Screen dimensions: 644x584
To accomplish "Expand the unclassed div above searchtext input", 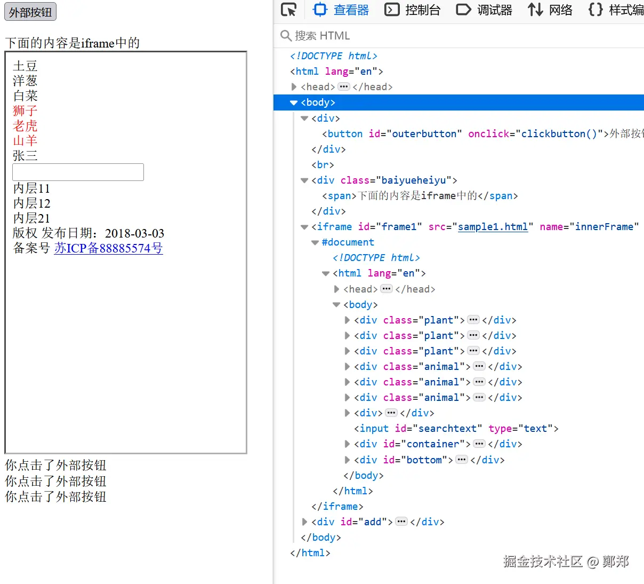I will [x=347, y=413].
